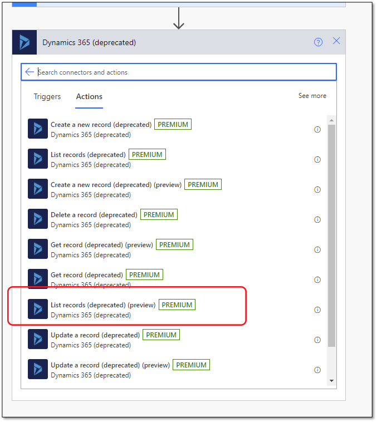The height and width of the screenshot is (422, 377).
Task: Click the back arrow in search box
Action: click(30, 72)
